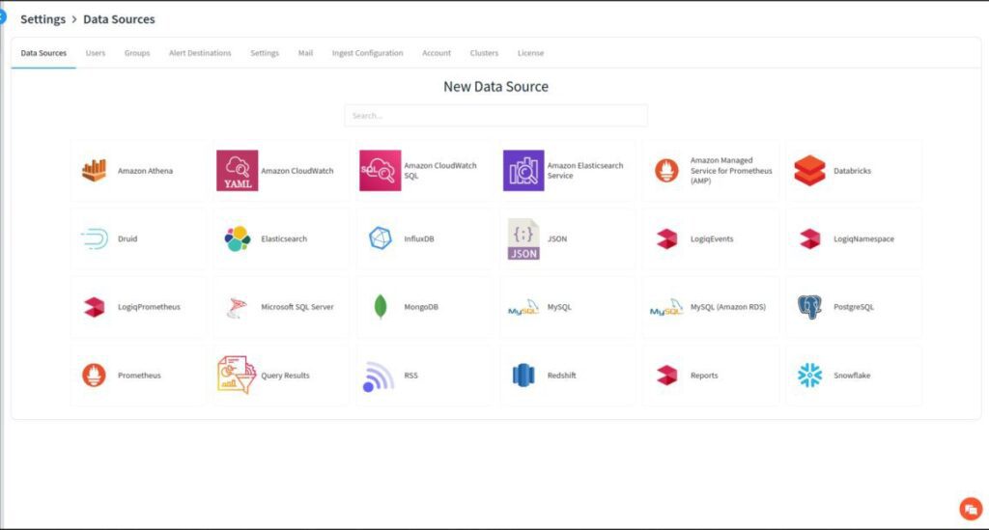Select the Amazon Athena icon
989x530 pixels.
pyautogui.click(x=94, y=170)
